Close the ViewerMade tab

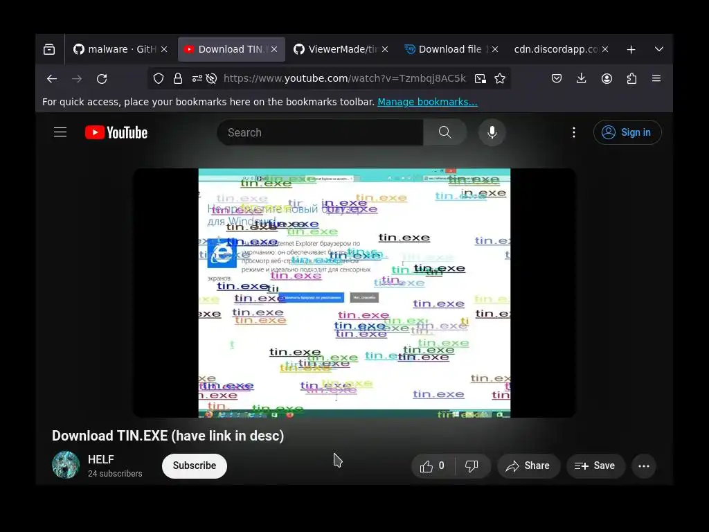[385, 49]
